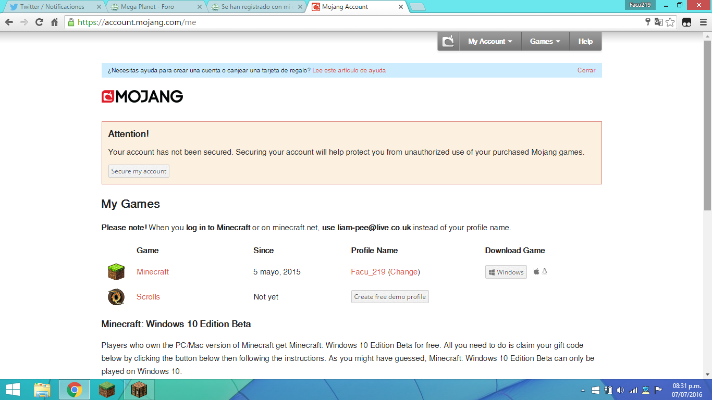This screenshot has width=712, height=400.
Task: Show hidden system tray icons
Action: 583,390
